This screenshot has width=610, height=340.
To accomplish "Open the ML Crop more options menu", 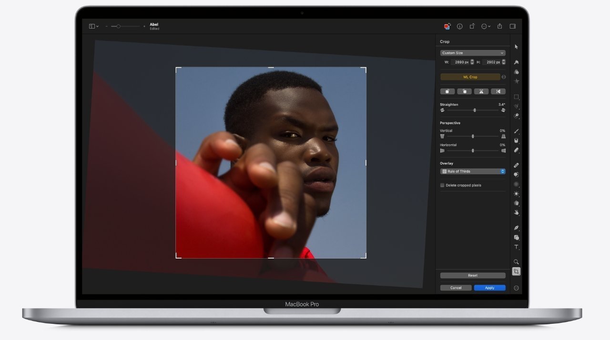I will 504,77.
